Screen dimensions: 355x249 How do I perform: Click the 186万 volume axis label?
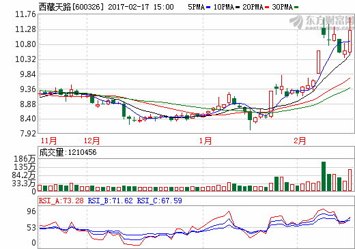pos(25,159)
